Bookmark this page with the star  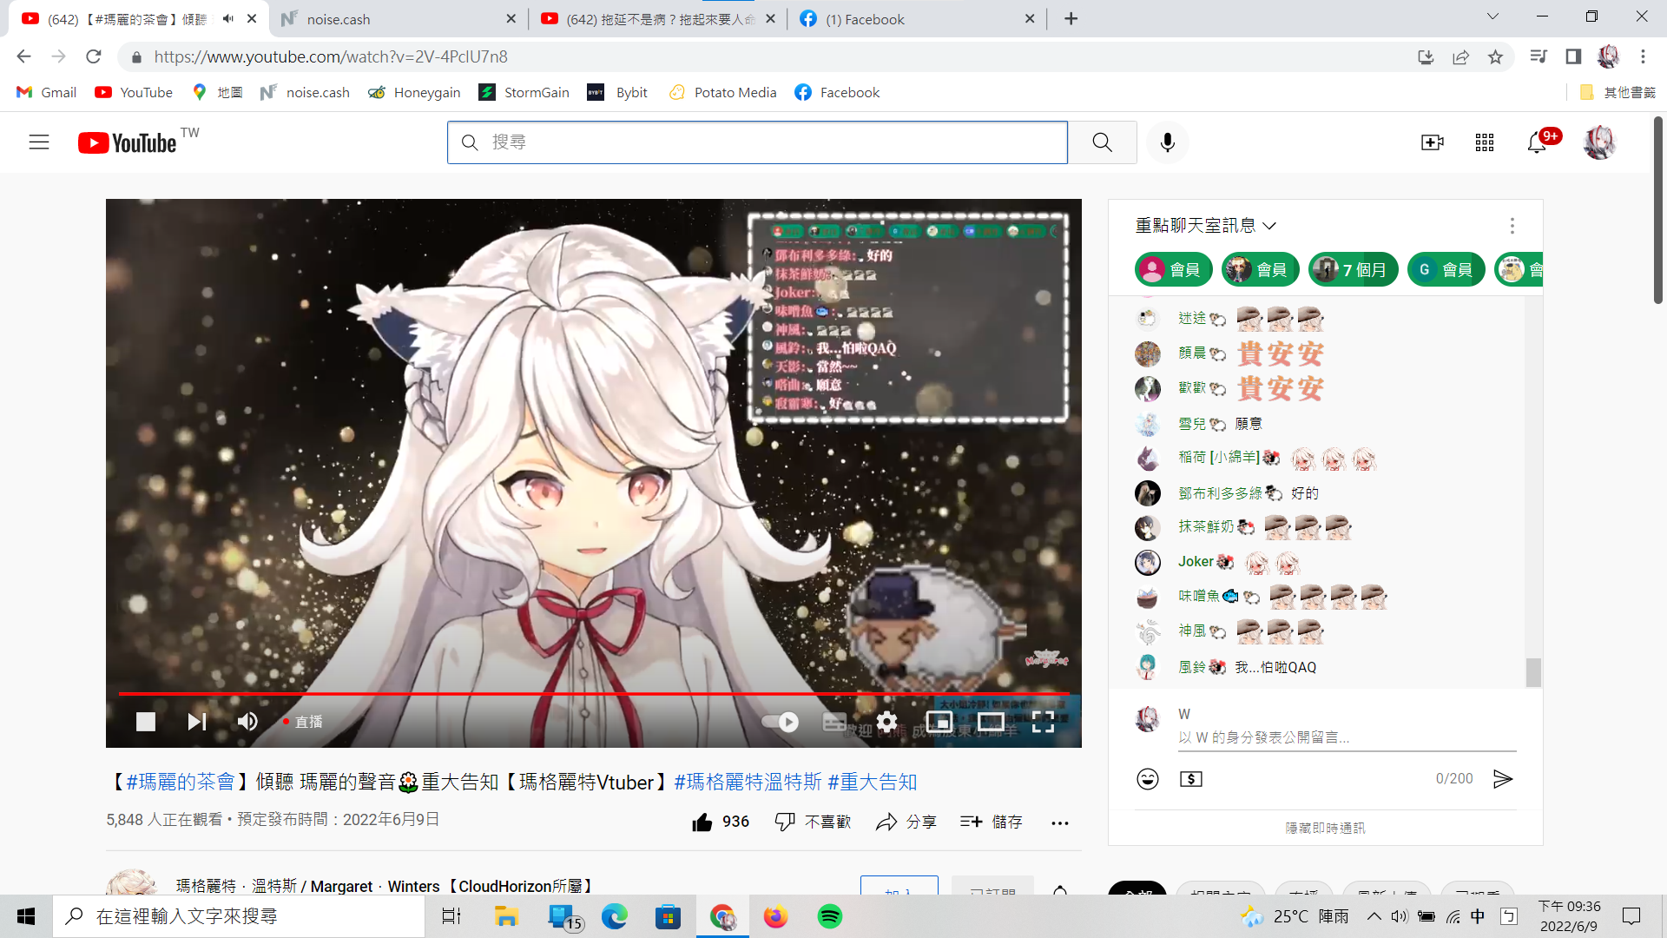[1495, 56]
